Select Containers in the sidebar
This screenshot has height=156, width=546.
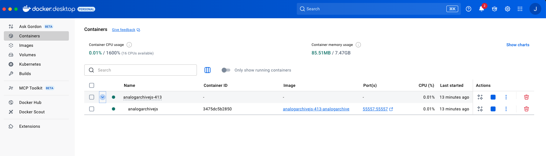[36, 36]
